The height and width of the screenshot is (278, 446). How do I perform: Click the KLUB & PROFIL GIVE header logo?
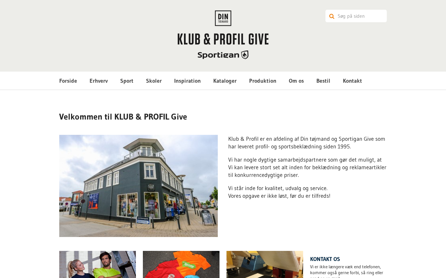[223, 39]
